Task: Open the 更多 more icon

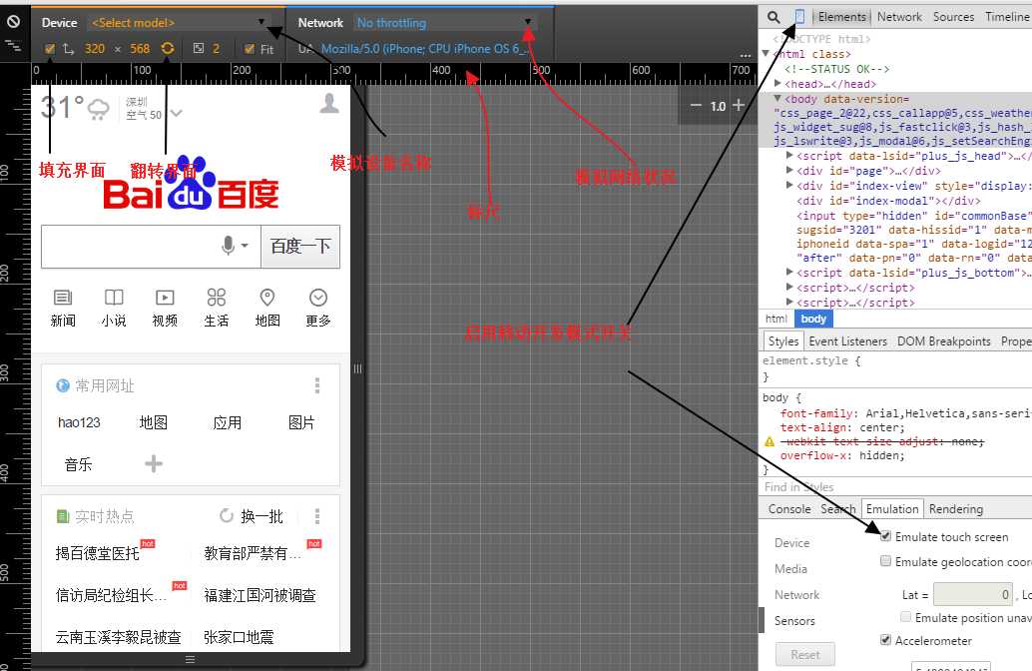Action: [318, 298]
